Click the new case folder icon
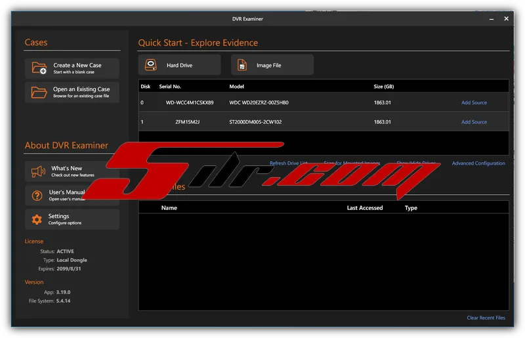Screen dimensions: 525x338 (x=39, y=68)
